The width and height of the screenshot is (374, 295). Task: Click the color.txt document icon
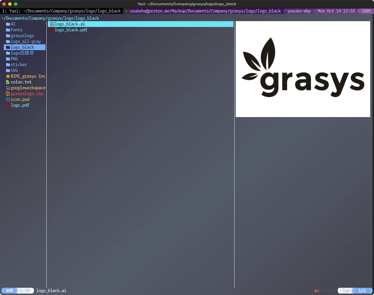[8, 82]
